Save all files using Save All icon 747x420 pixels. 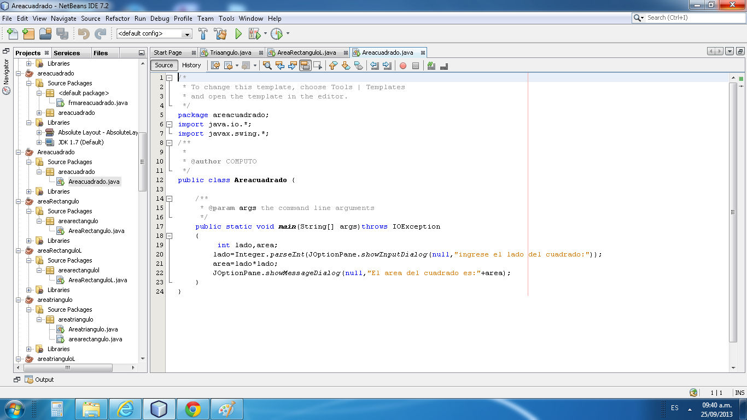click(62, 33)
